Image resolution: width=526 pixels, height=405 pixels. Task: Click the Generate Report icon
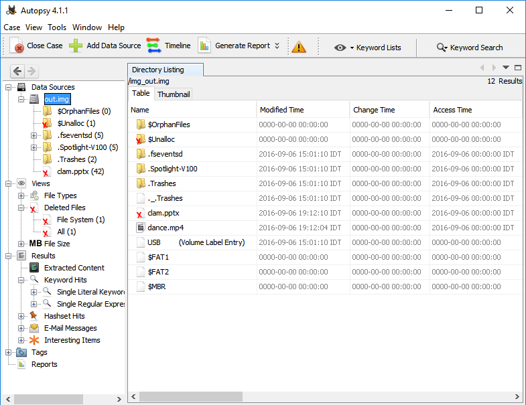(x=204, y=46)
